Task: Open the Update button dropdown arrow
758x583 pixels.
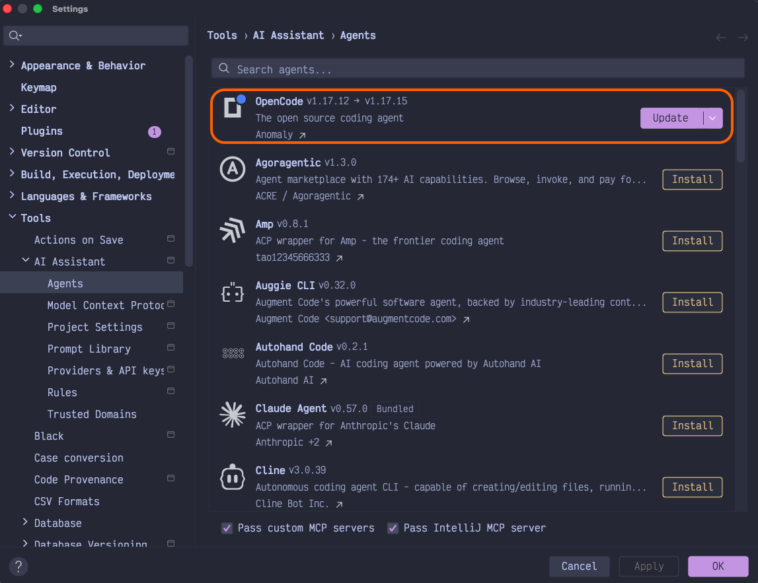Action: (712, 118)
